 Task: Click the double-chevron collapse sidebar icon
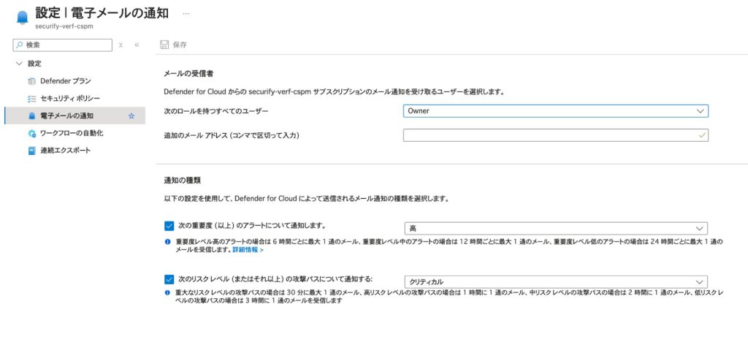(137, 45)
